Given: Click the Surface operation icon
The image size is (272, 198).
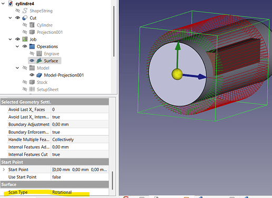Looking at the screenshot, I should tap(39, 61).
